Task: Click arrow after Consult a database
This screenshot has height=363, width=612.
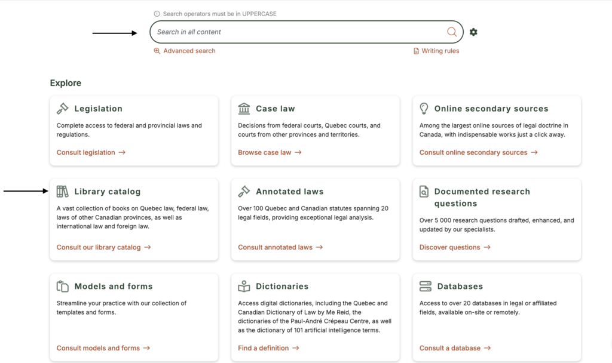Action: (x=488, y=348)
